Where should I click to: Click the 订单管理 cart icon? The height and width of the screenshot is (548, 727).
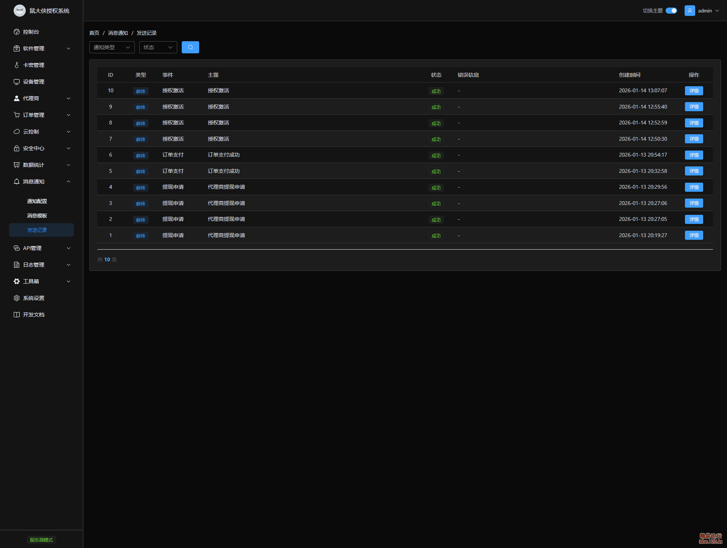click(x=17, y=115)
